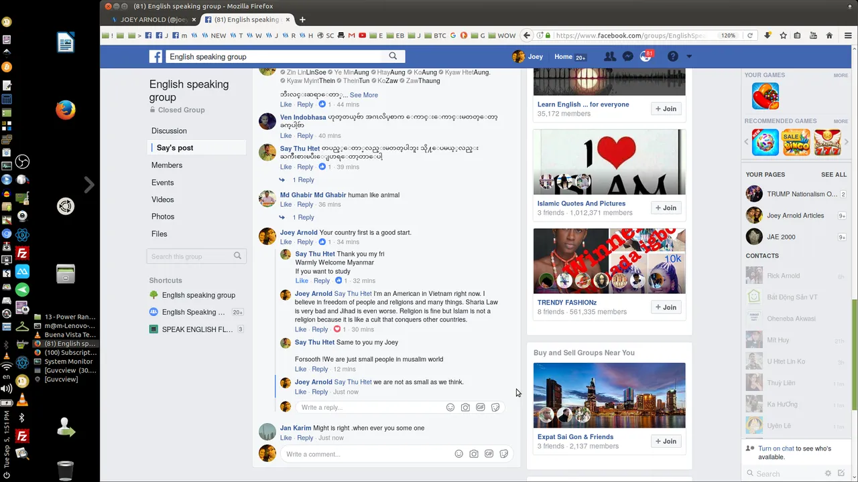Launch Firefox from desktop launcher
Viewport: 858px width, 482px height.
(x=65, y=110)
